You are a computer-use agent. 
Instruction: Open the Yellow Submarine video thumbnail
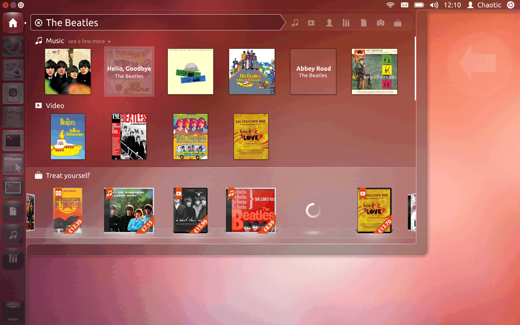point(68,136)
